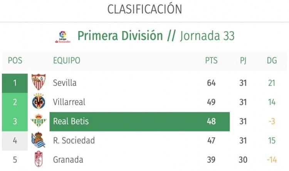Click the Villarreal club crest
Image resolution: width=289 pixels, height=171 pixels.
click(x=39, y=102)
